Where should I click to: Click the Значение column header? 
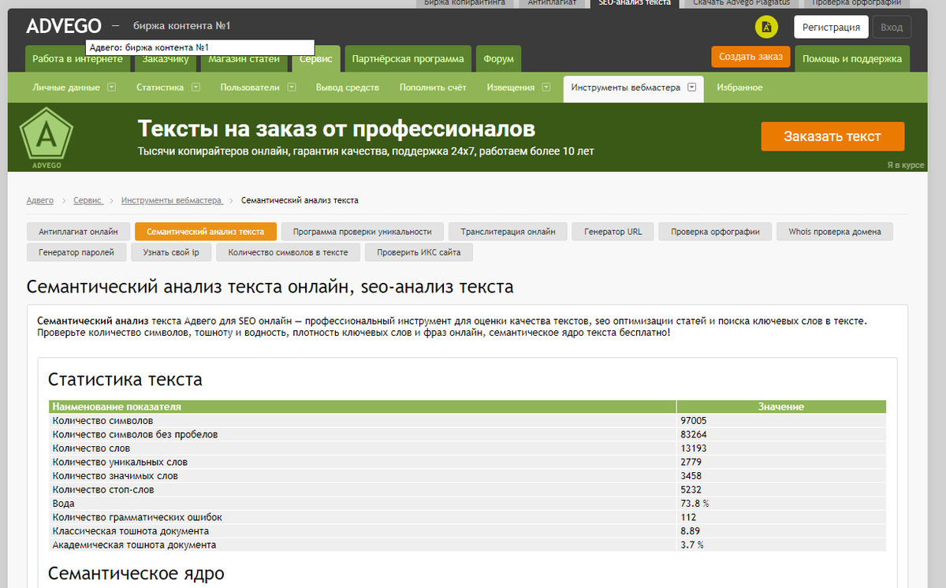point(781,407)
